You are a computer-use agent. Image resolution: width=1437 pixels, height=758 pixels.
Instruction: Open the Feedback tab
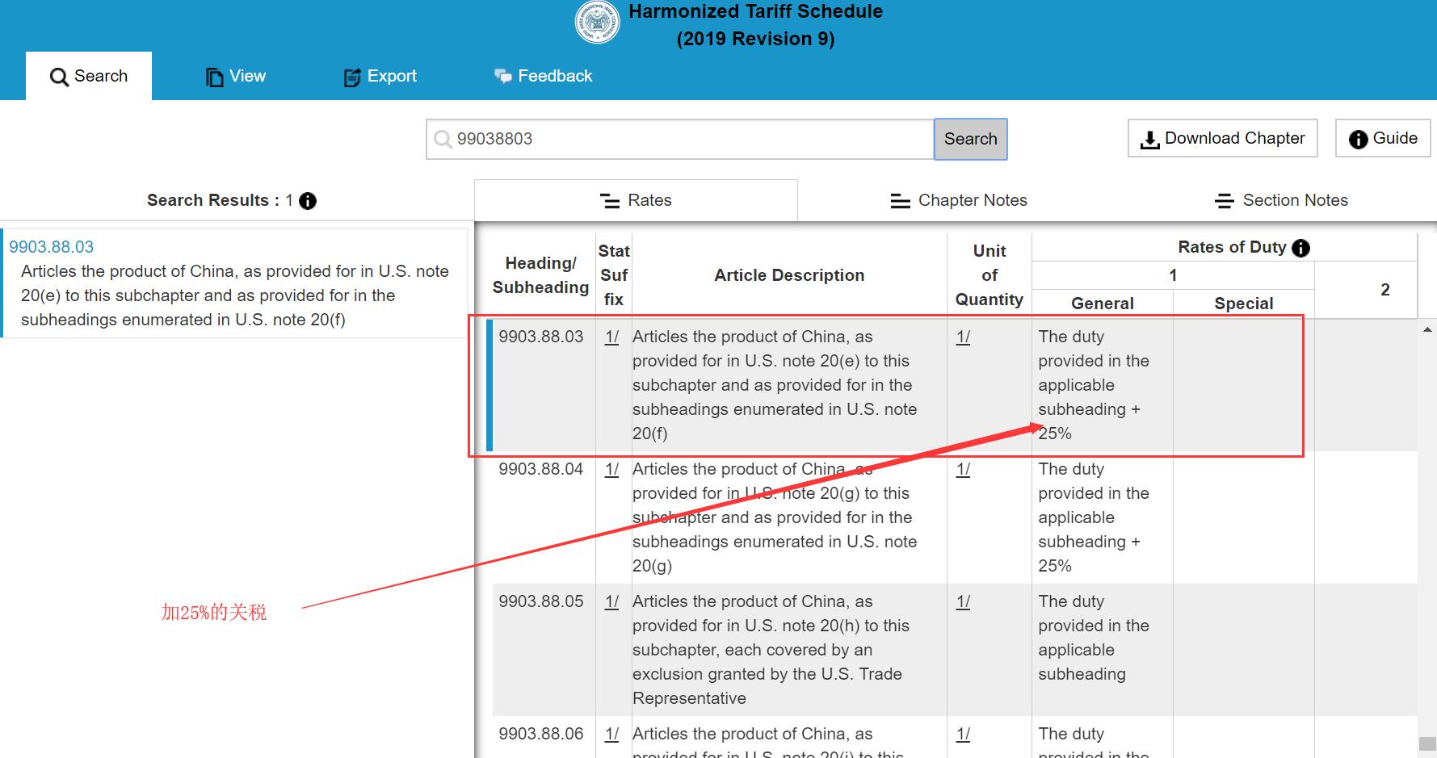(x=543, y=76)
